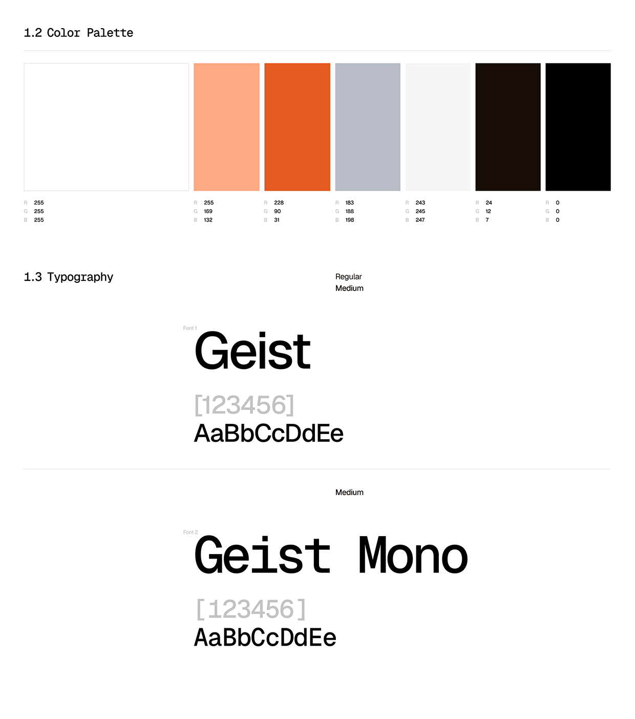Click "Medium" label directly below Regular
This screenshot has width=635, height=719.
pyautogui.click(x=349, y=289)
